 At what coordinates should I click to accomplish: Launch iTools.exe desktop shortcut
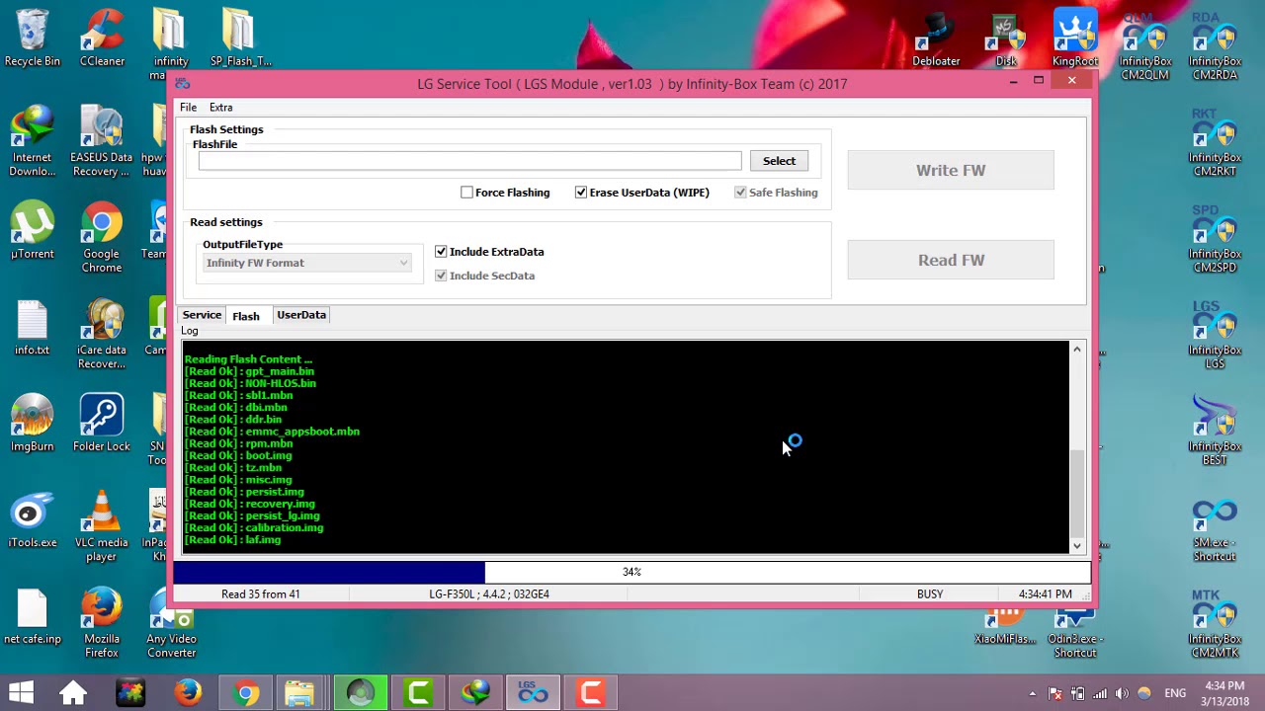click(x=32, y=519)
